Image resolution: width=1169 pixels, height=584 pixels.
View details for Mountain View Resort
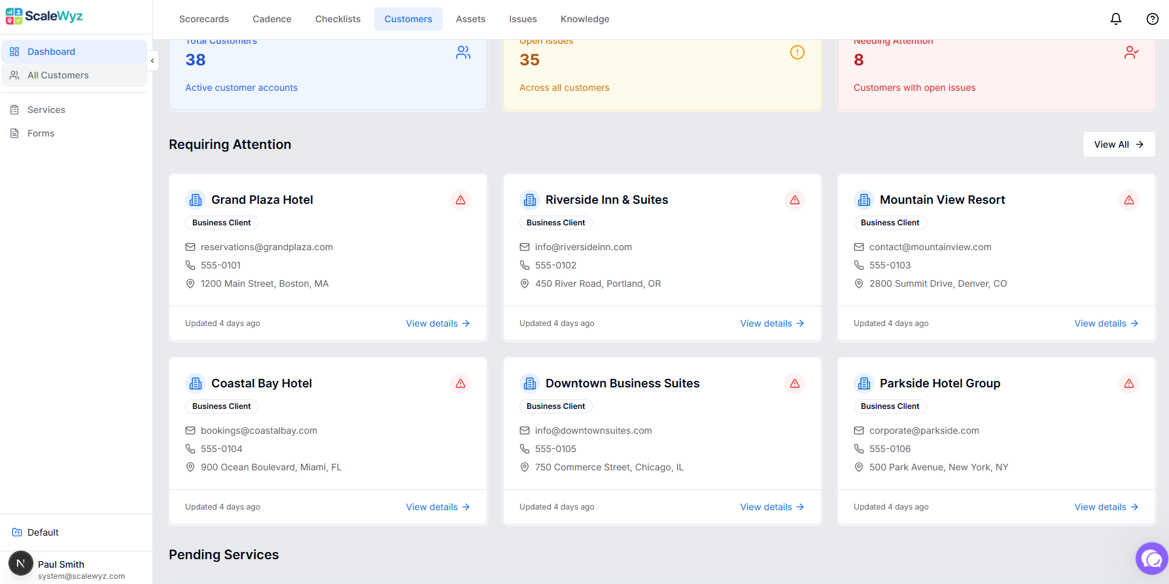coord(1107,323)
